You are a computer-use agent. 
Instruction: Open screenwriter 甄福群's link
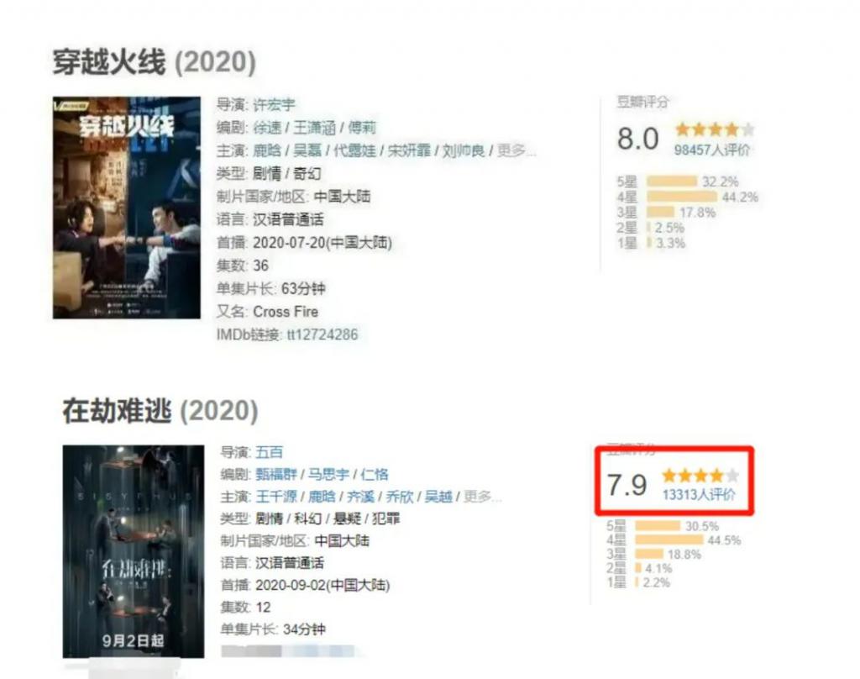click(275, 474)
